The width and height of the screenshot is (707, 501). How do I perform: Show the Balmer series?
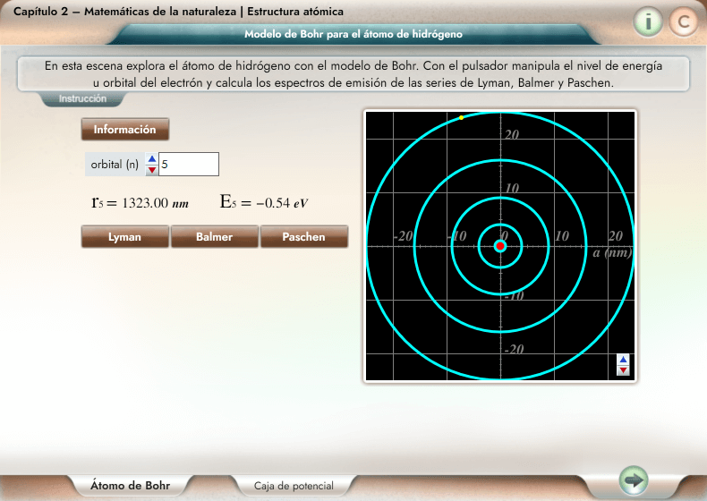[215, 237]
